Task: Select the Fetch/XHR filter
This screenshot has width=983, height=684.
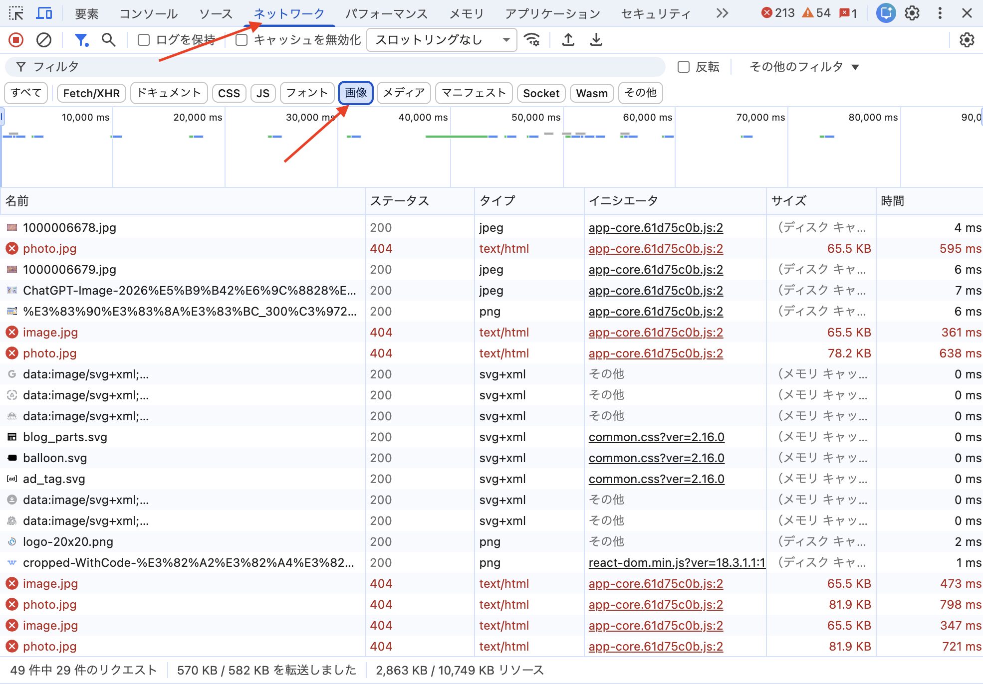Action: [91, 93]
